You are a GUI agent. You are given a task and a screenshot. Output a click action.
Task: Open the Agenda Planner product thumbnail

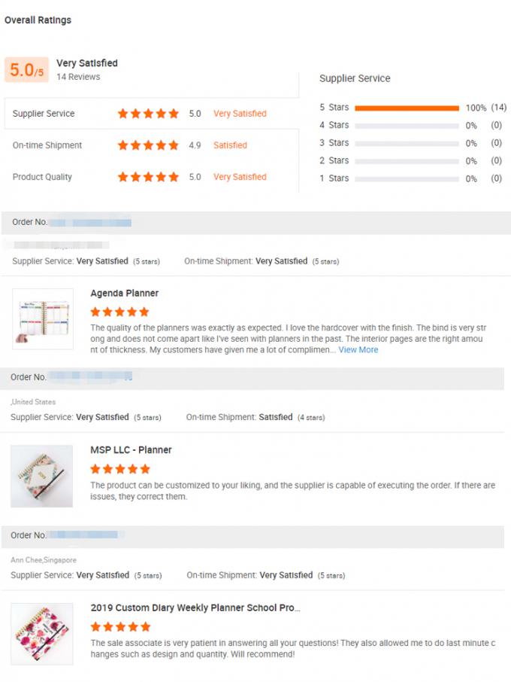[x=43, y=318]
